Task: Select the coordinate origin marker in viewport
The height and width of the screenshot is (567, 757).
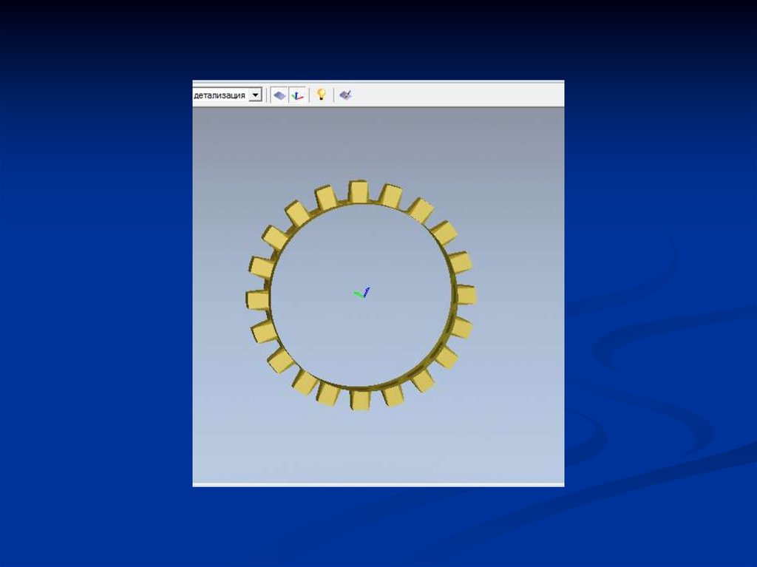Action: click(x=361, y=293)
